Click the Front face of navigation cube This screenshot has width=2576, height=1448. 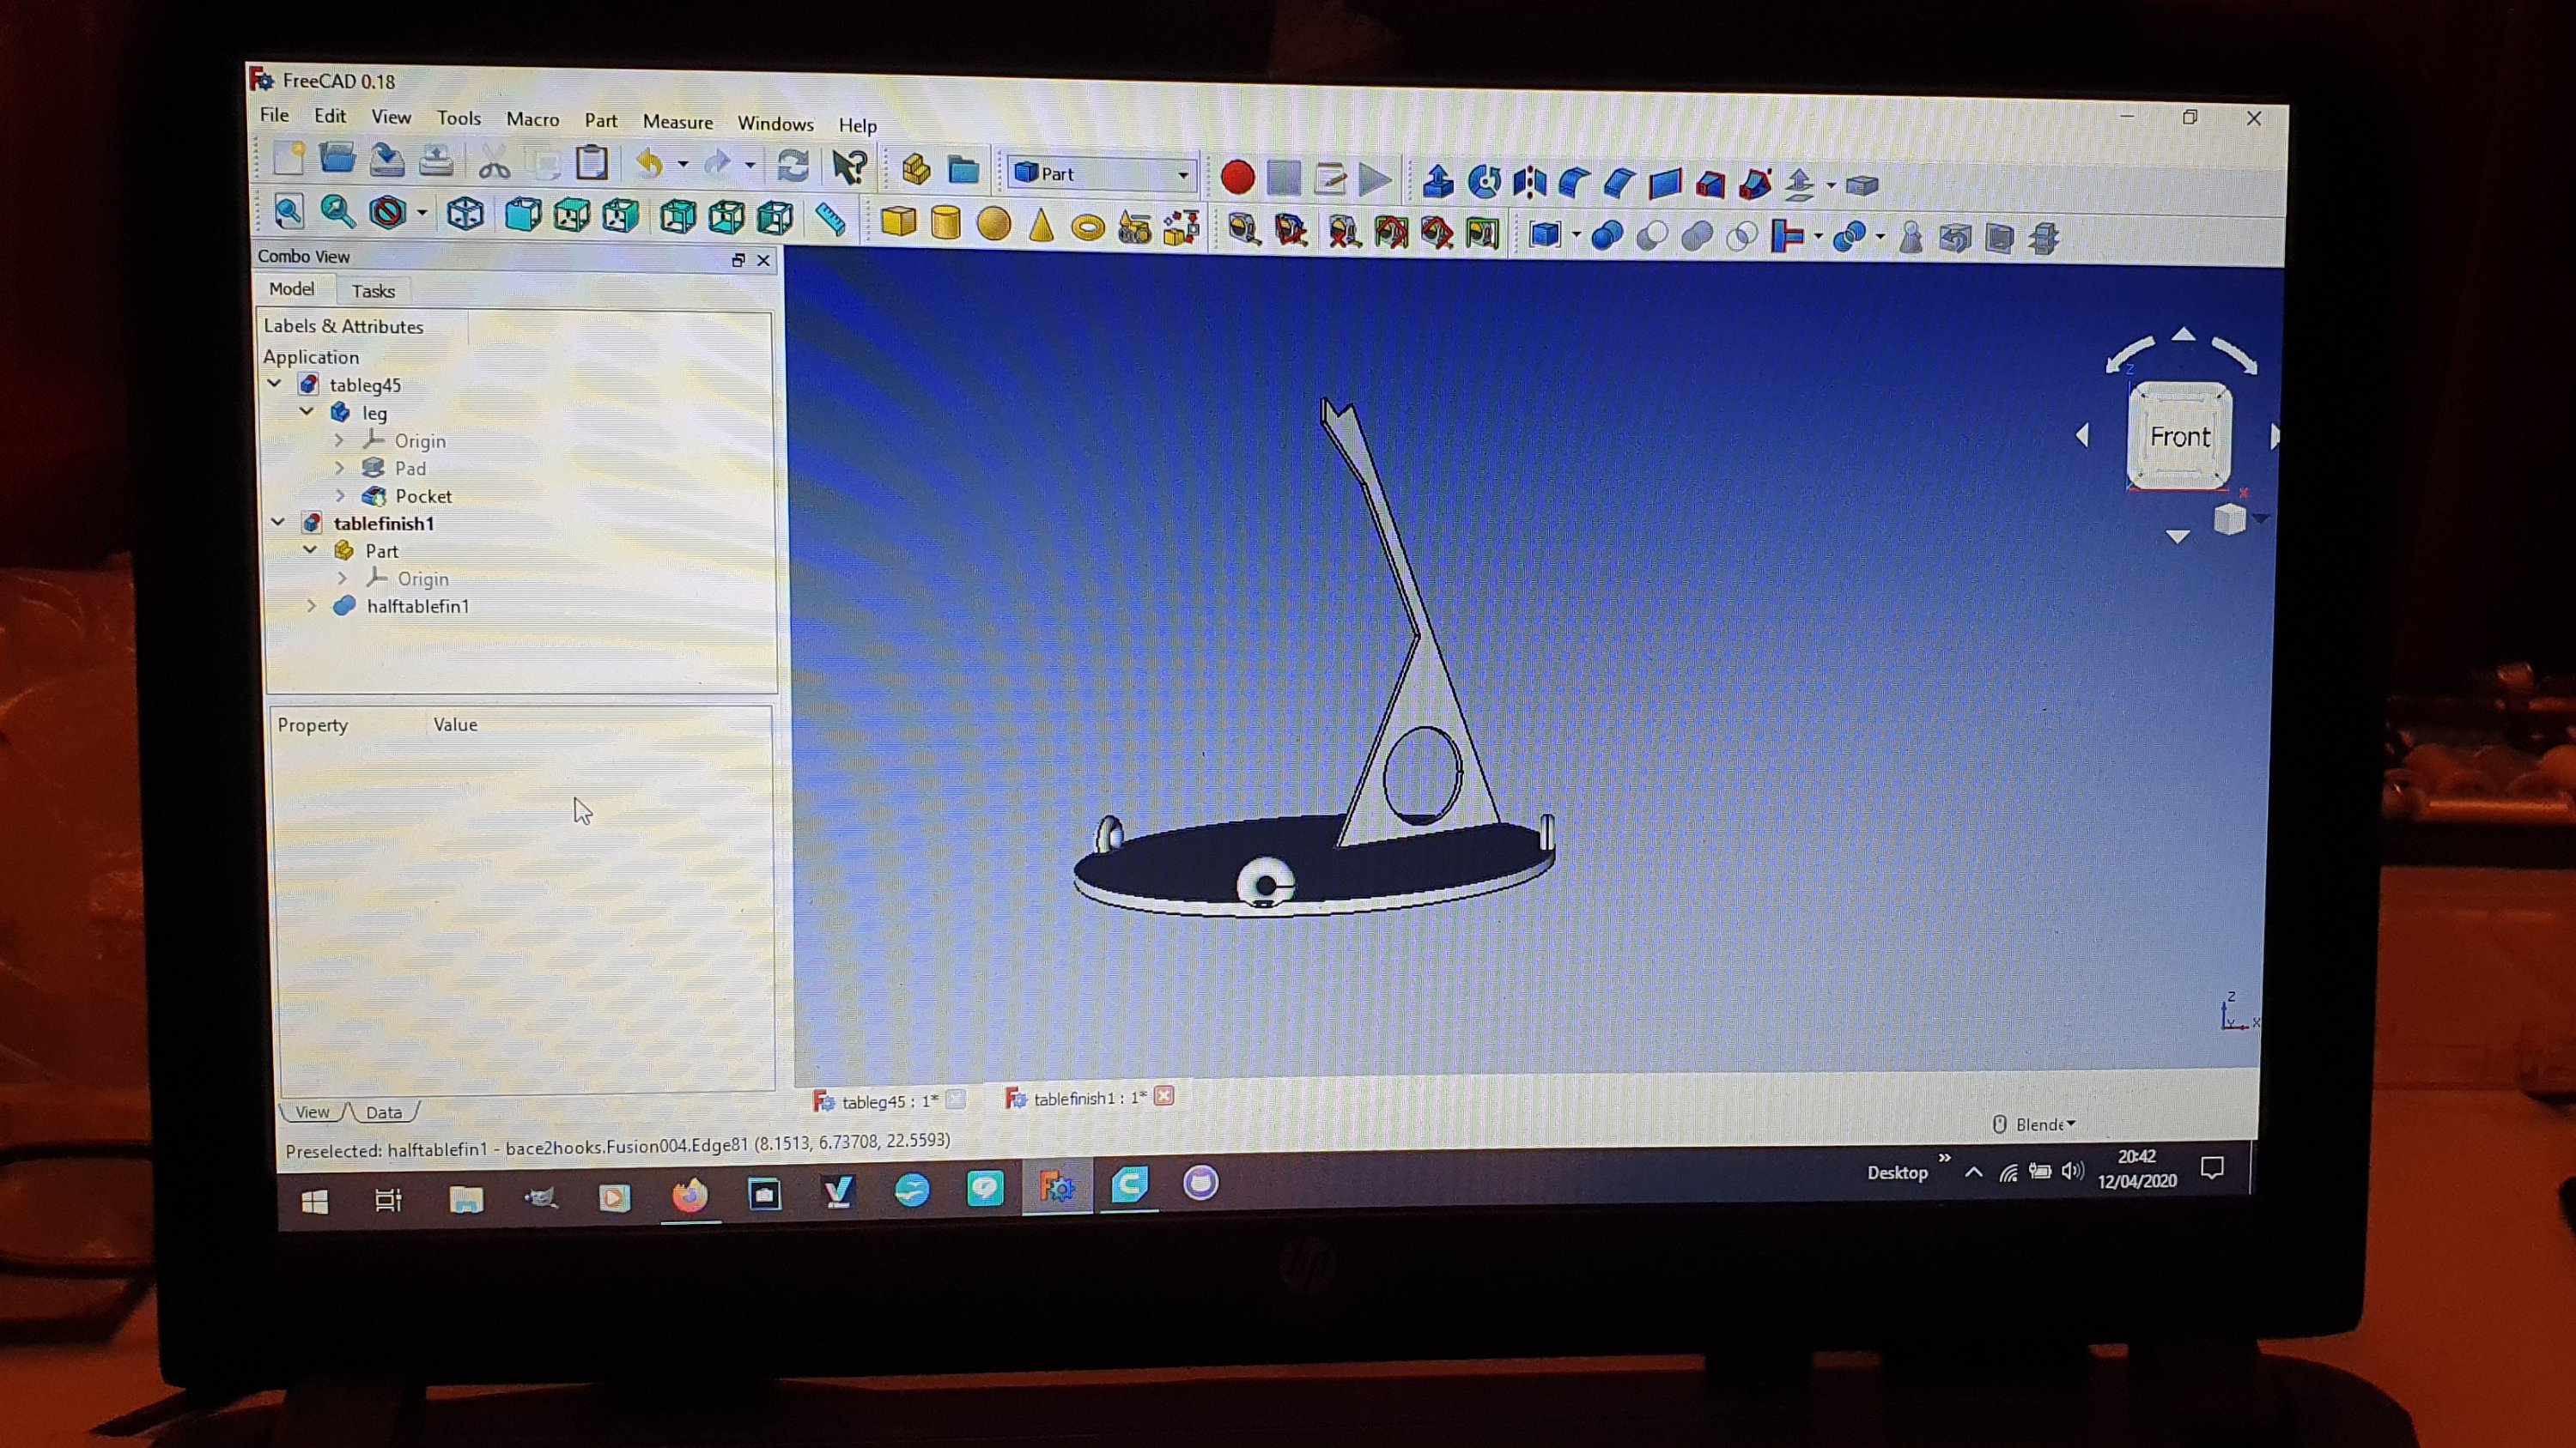pos(2179,437)
